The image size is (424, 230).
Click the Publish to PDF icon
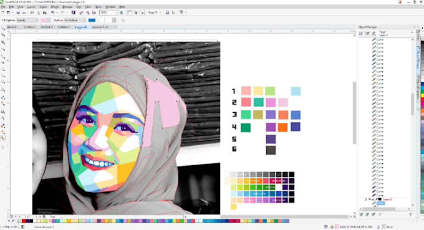(x=94, y=12)
